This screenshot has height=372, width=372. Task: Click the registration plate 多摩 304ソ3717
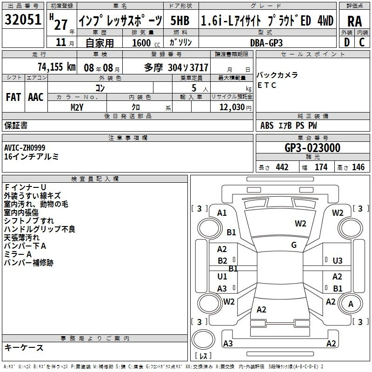click(176, 67)
